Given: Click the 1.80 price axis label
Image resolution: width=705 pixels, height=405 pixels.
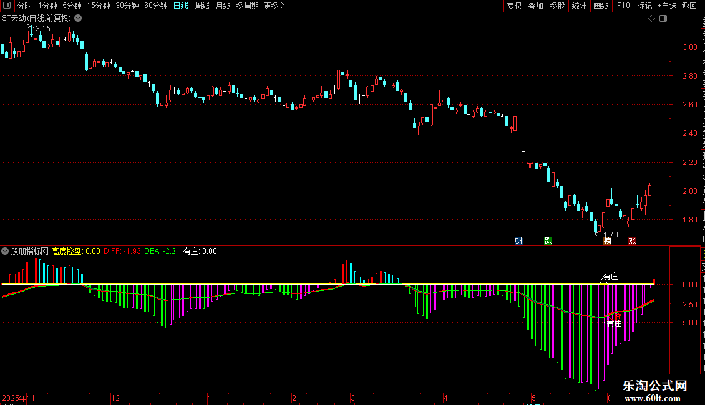Looking at the screenshot, I should 689,219.
